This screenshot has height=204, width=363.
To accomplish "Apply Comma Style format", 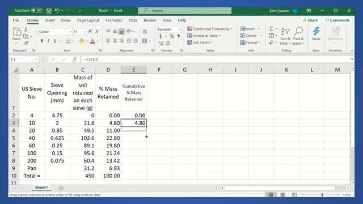I will 179,36.
